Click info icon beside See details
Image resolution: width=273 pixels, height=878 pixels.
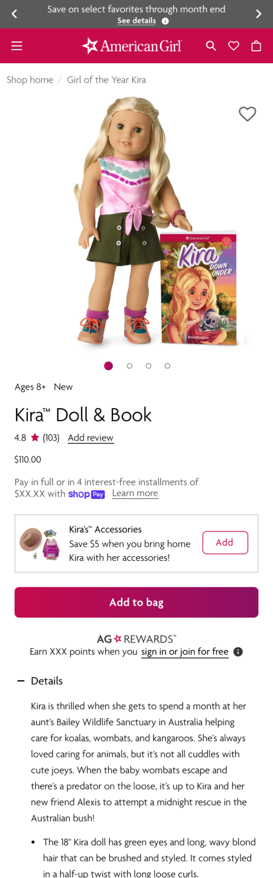point(165,21)
